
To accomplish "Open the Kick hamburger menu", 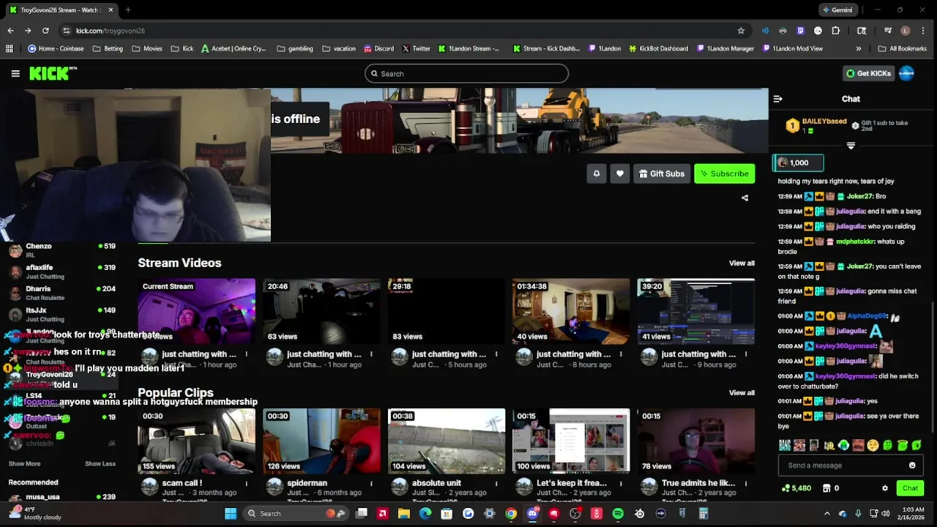I will 15,73.
